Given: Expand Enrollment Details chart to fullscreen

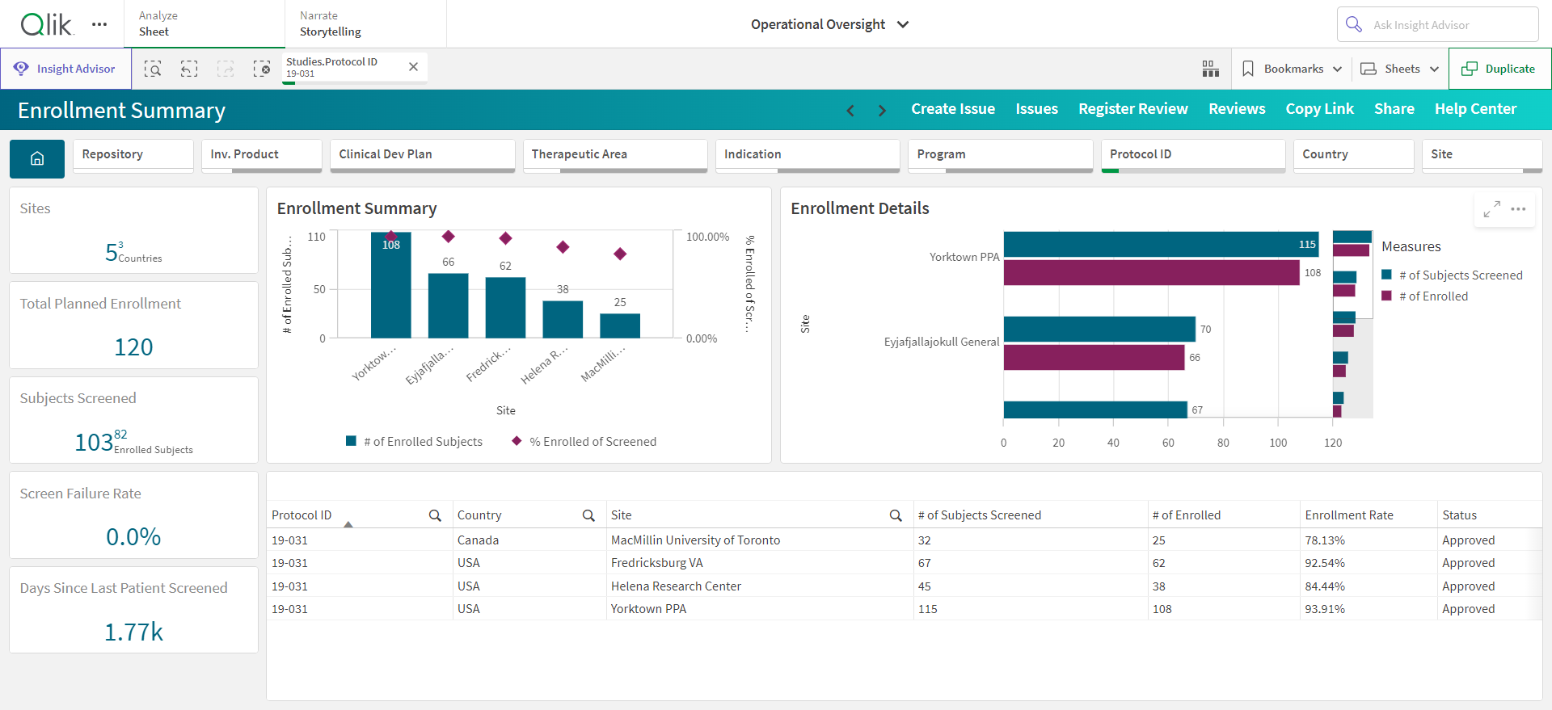Looking at the screenshot, I should (x=1492, y=209).
